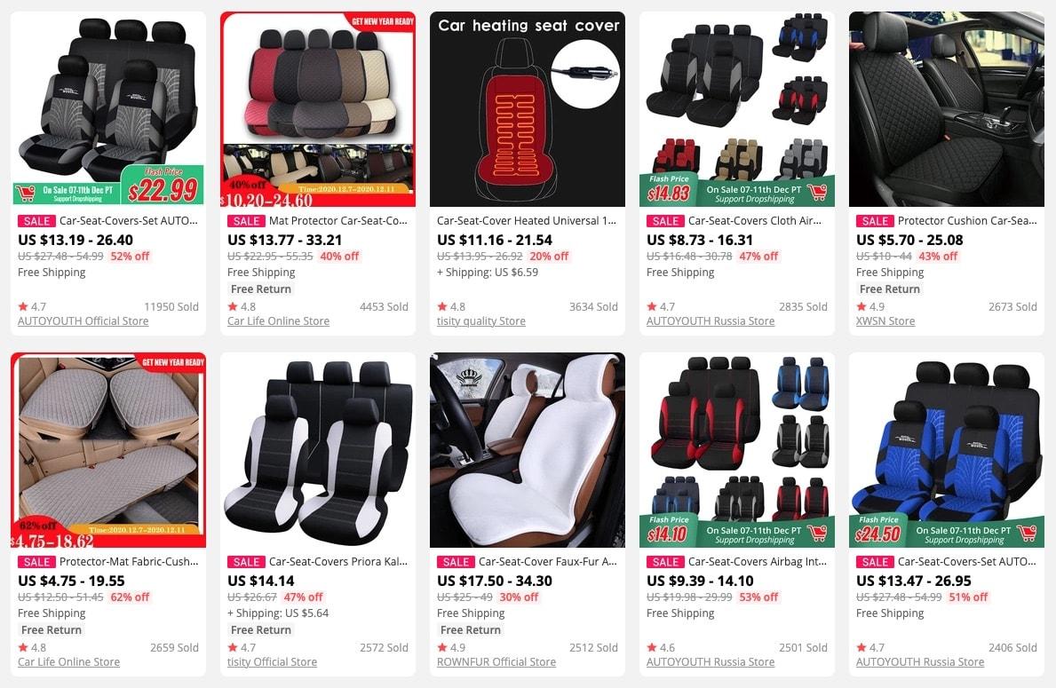Click the Free Return tag under the ROWNFUR product
Screen dimensions: 1056x688
coord(470,630)
